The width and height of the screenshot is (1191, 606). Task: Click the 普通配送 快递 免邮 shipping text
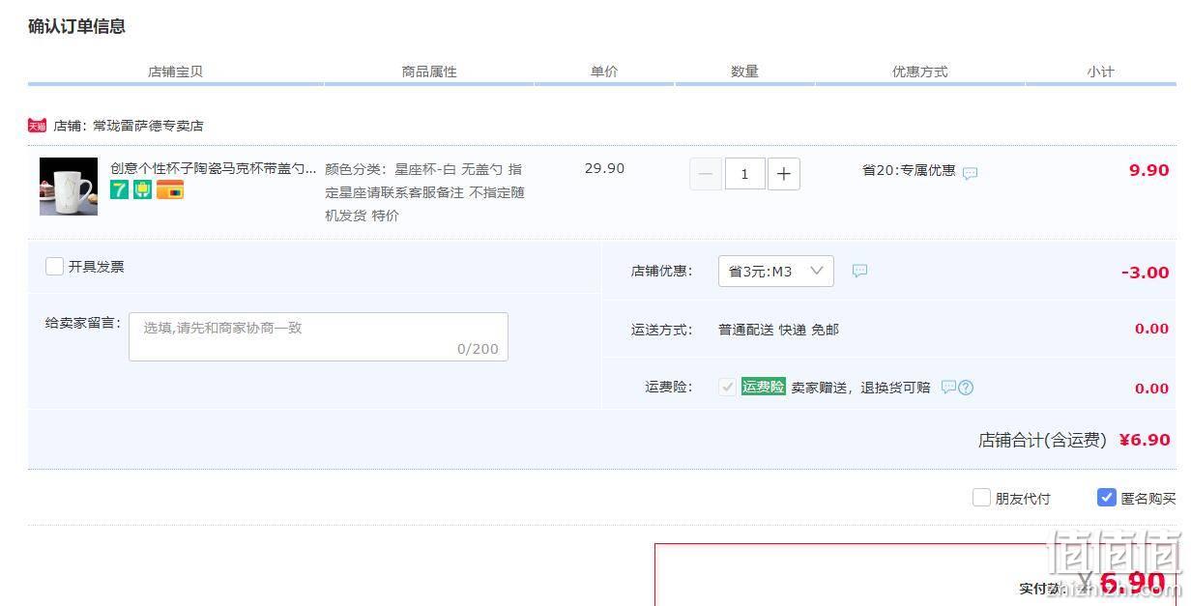tap(778, 330)
